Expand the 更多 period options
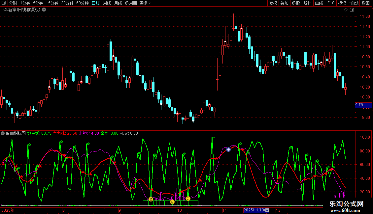Viewport: 373px width, 214px height. 145,3
